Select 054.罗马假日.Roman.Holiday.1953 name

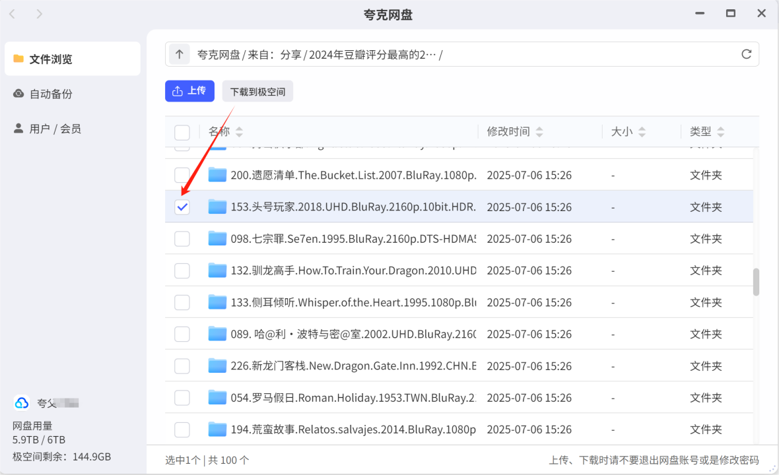(x=353, y=397)
